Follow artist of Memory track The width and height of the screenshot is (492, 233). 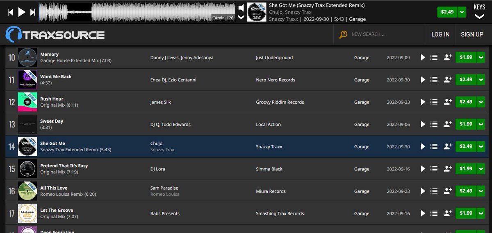click(x=448, y=58)
